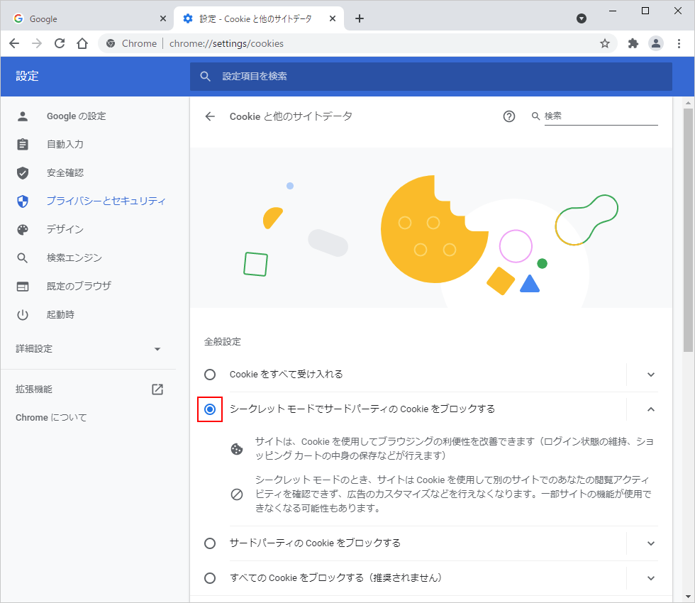Open Chrome three-dot menu
The image size is (695, 603).
pos(679,43)
